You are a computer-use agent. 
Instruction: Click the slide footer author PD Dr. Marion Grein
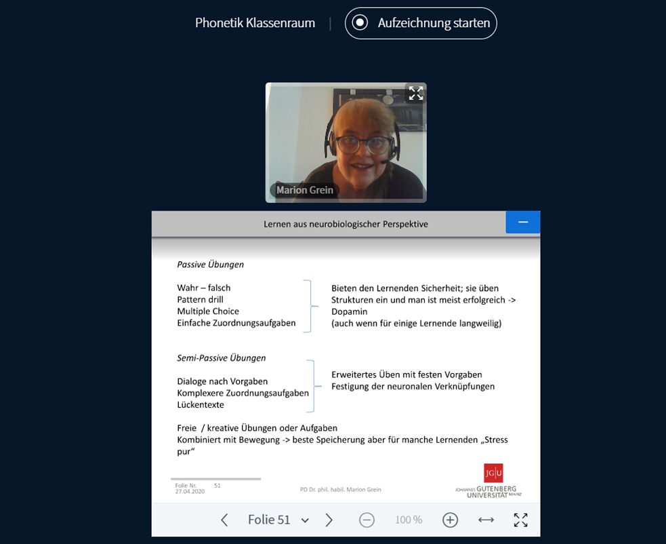tap(340, 489)
